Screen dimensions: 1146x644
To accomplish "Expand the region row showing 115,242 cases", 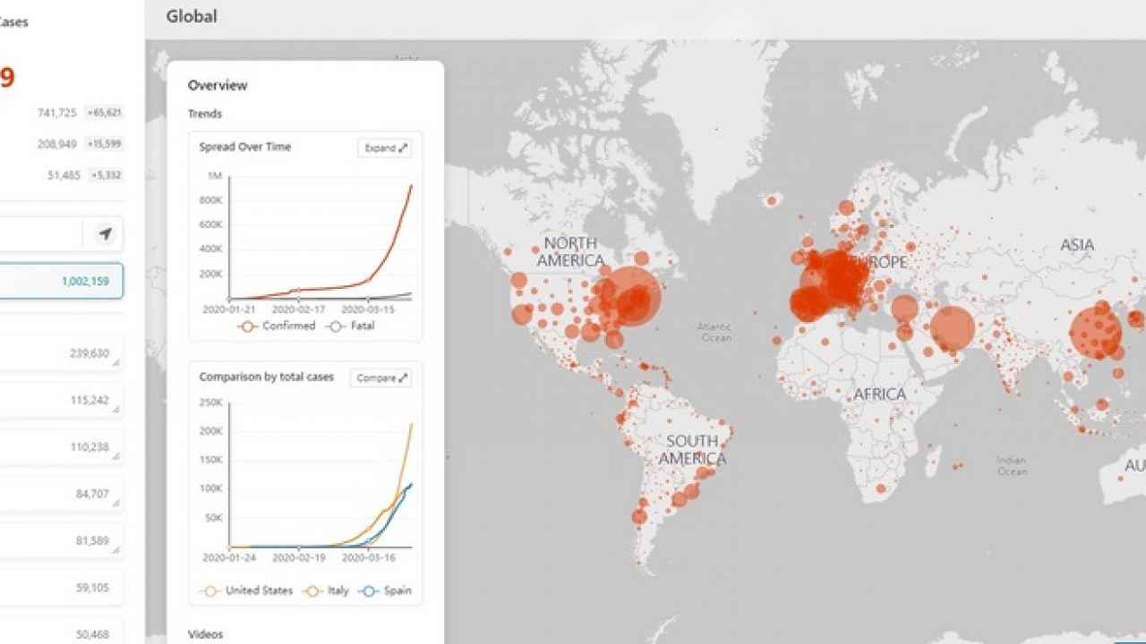I will 61,401.
